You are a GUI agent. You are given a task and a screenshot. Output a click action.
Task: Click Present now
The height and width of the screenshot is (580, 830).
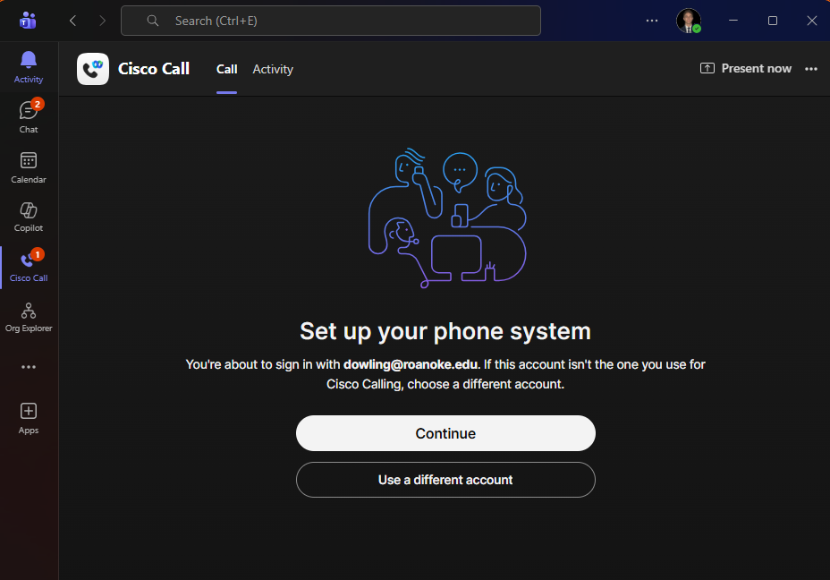tap(745, 68)
